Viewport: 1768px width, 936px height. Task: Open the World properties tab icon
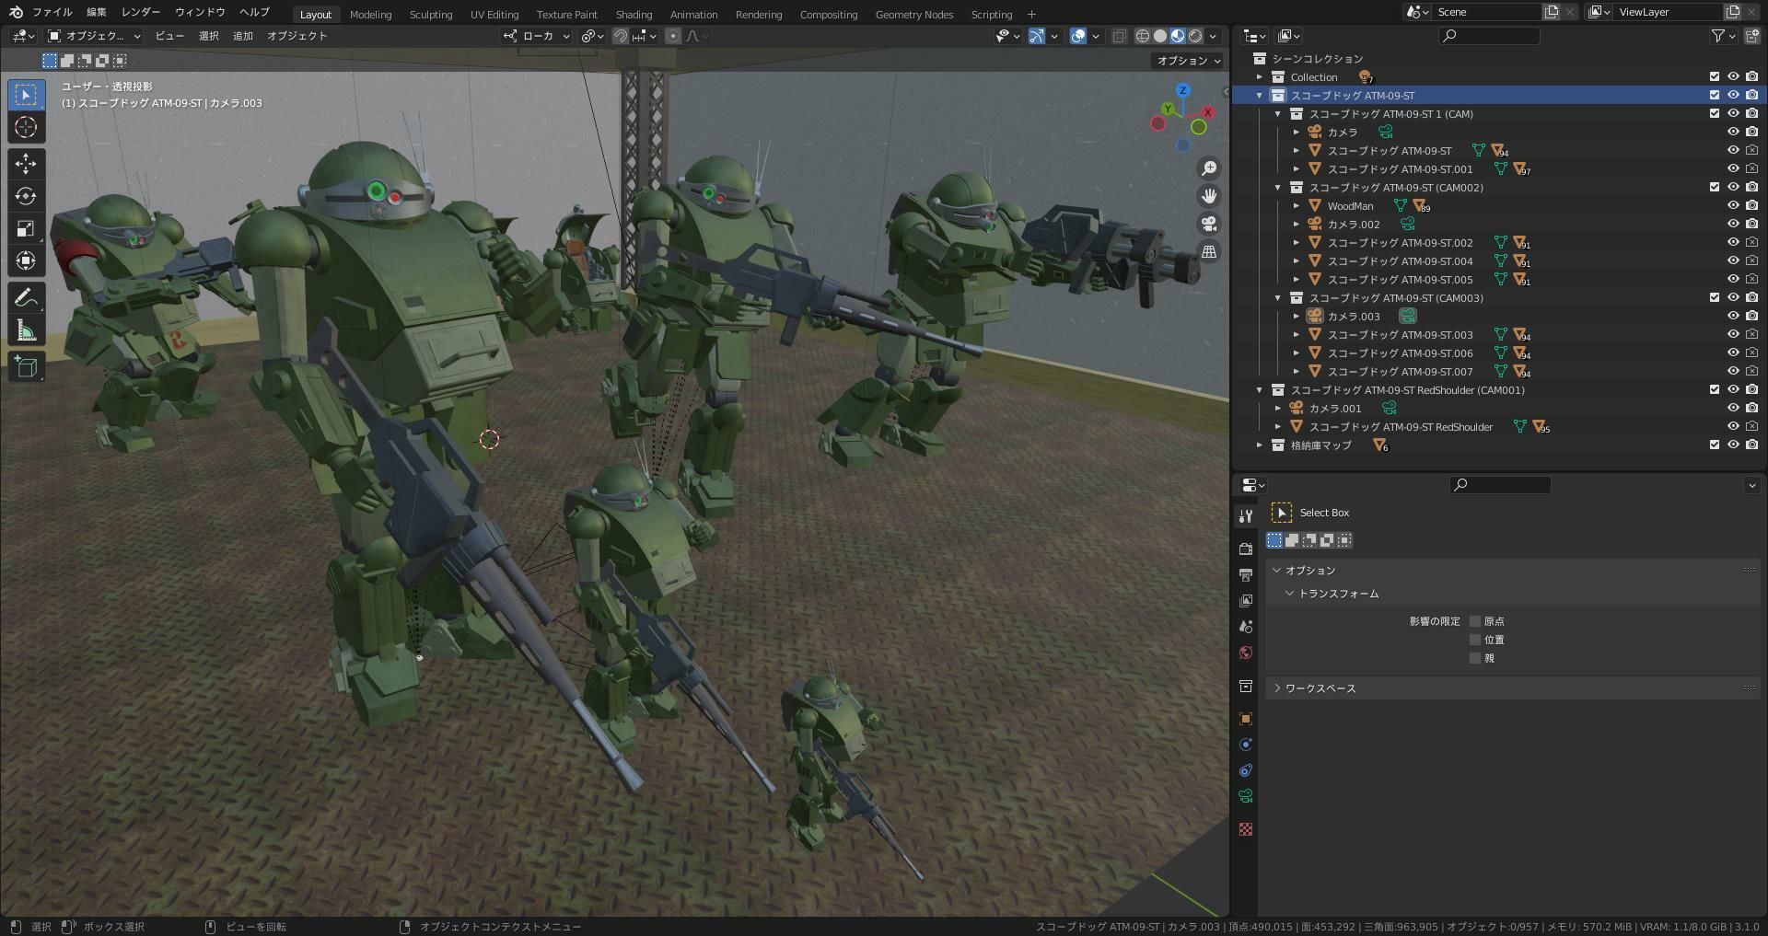[1246, 653]
